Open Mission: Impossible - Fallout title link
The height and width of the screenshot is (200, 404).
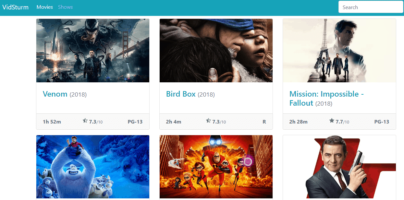pos(326,99)
